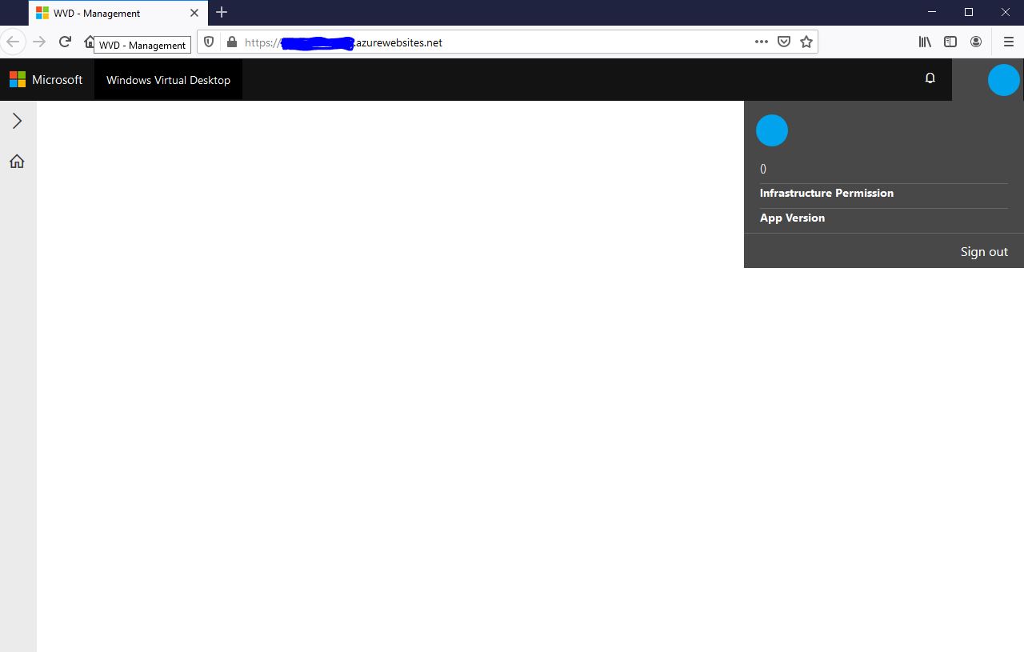1024x652 pixels.
Task: Click the blue avatar inside the account panel
Action: point(771,130)
